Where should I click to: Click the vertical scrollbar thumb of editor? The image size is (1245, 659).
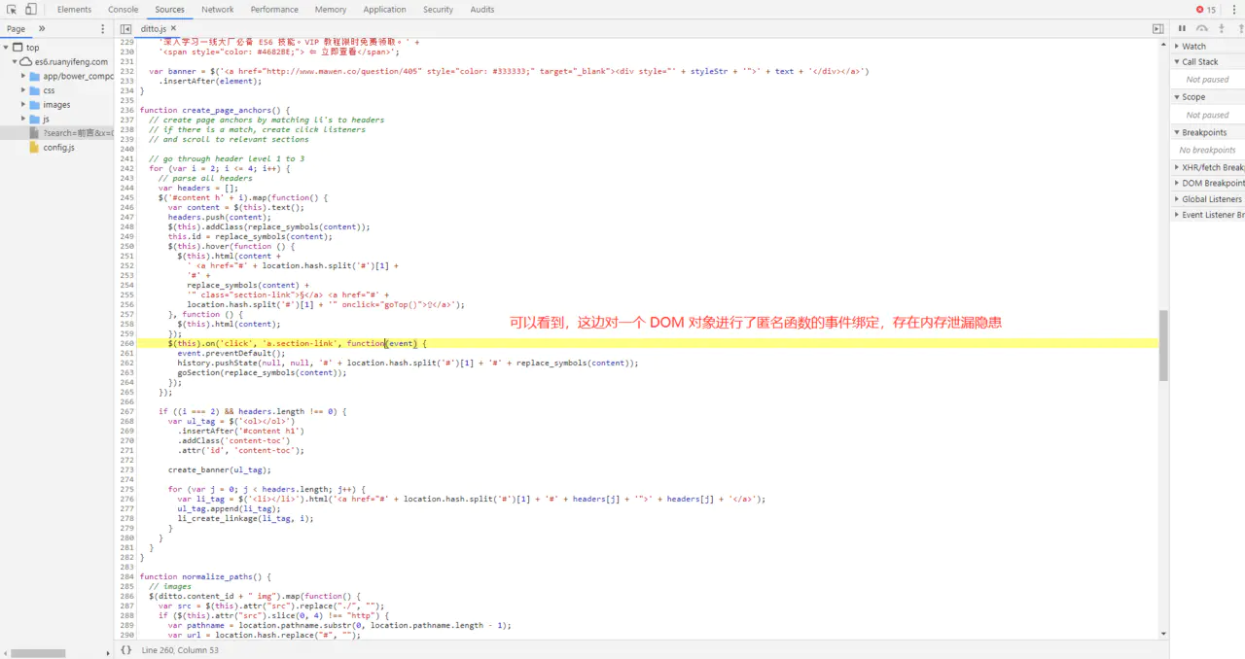click(1164, 346)
